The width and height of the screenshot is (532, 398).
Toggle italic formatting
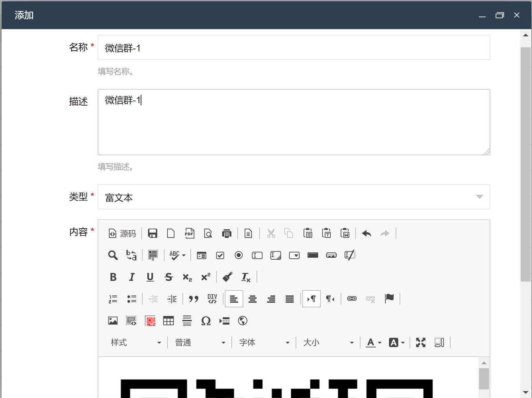coord(131,277)
